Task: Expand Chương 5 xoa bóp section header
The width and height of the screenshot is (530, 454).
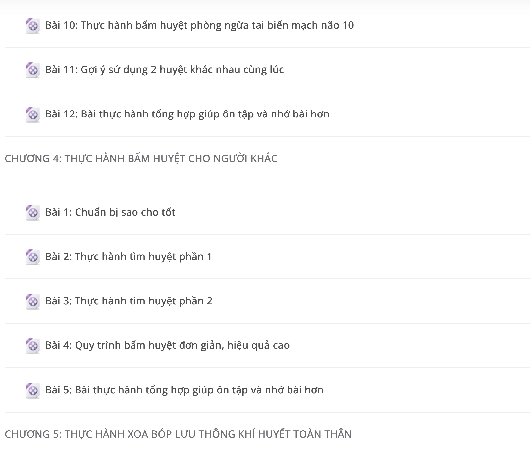Action: point(178,434)
